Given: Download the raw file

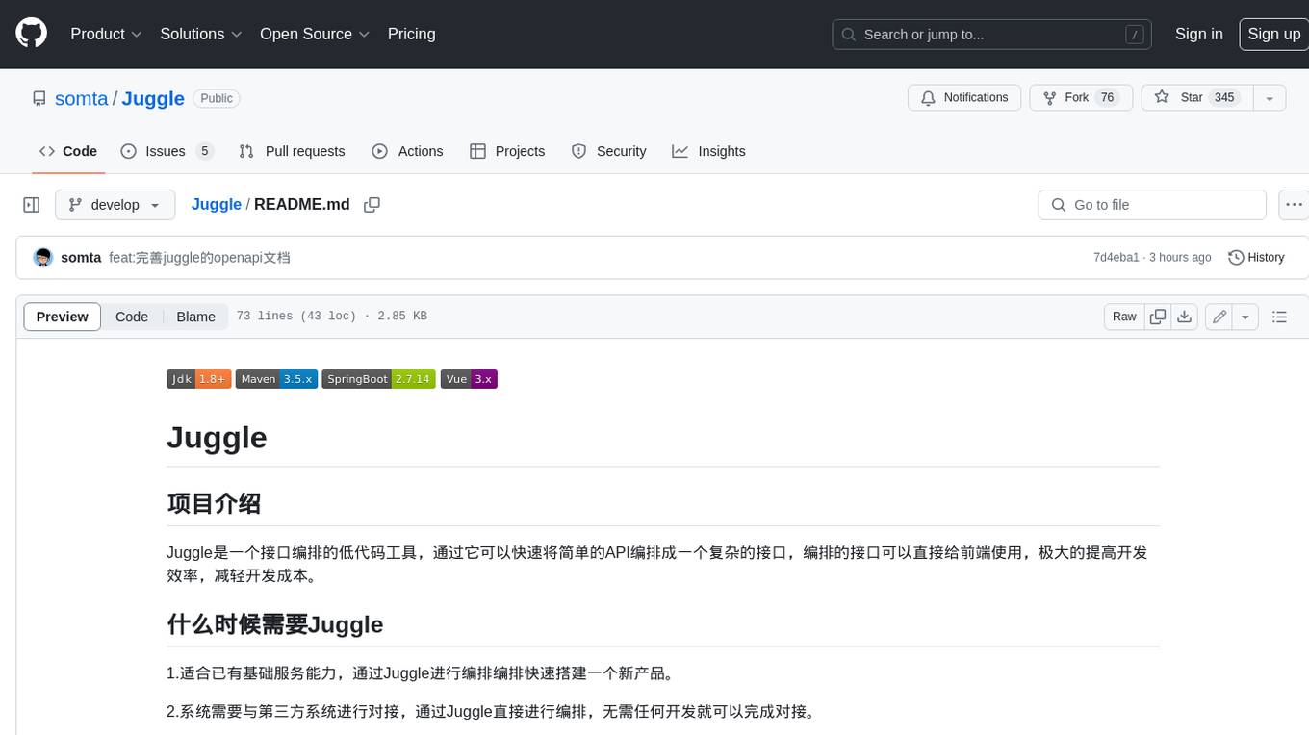Looking at the screenshot, I should [x=1185, y=317].
